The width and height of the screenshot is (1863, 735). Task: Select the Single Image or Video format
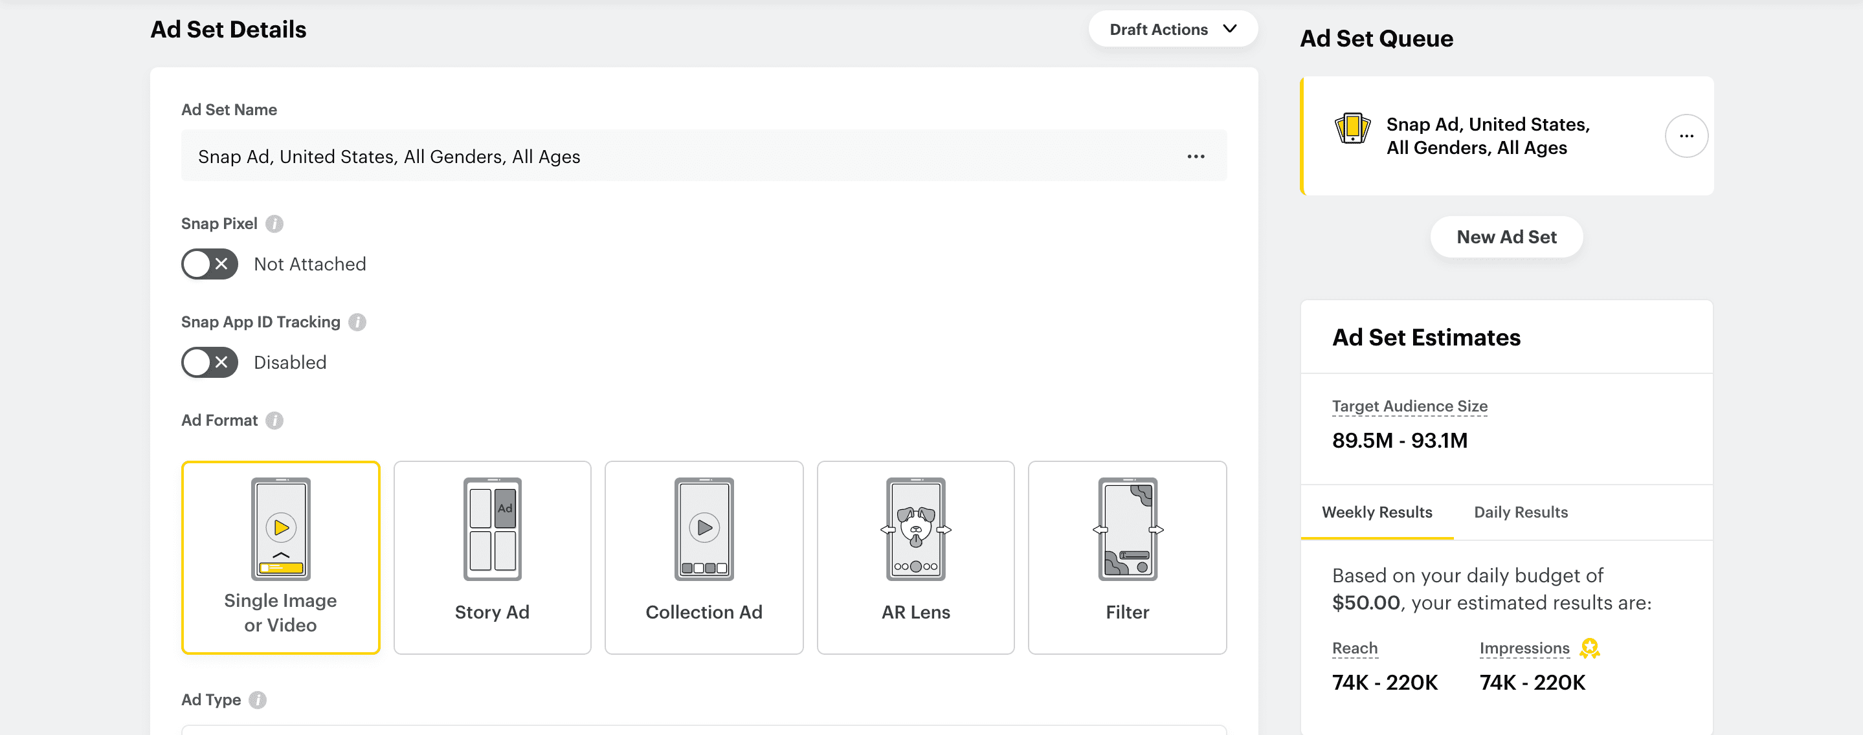(x=280, y=557)
